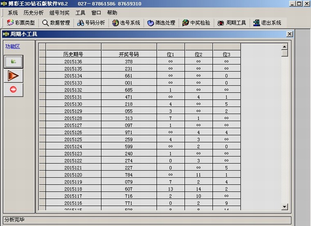Open the 彩票类型 lottery type tool
Viewport: 311px width, 226px height.
coord(21,23)
